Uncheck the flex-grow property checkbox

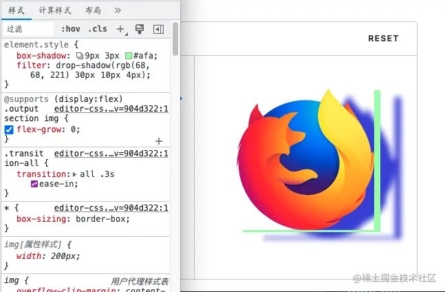point(9,129)
